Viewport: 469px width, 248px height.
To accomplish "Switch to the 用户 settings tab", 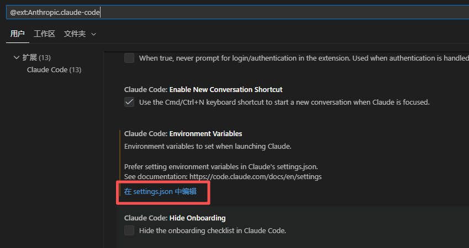I will 18,34.
